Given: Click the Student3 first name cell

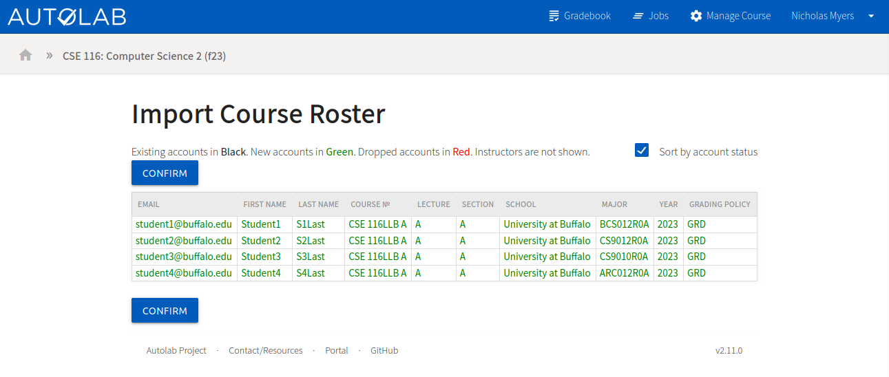Looking at the screenshot, I should pos(265,257).
